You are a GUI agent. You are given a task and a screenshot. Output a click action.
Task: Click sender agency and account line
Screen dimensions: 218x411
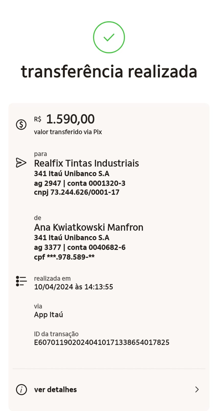[x=80, y=247]
